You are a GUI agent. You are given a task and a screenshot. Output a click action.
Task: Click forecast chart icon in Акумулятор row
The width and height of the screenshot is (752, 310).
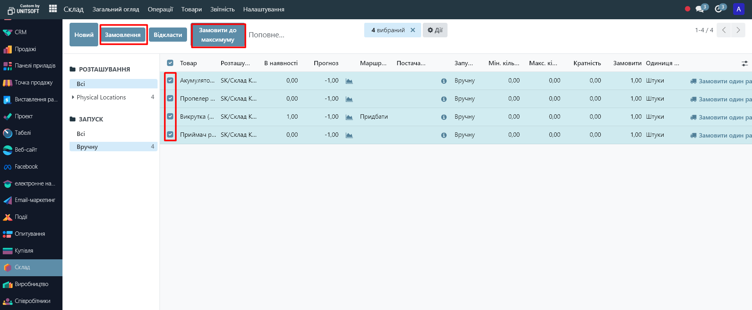click(349, 81)
